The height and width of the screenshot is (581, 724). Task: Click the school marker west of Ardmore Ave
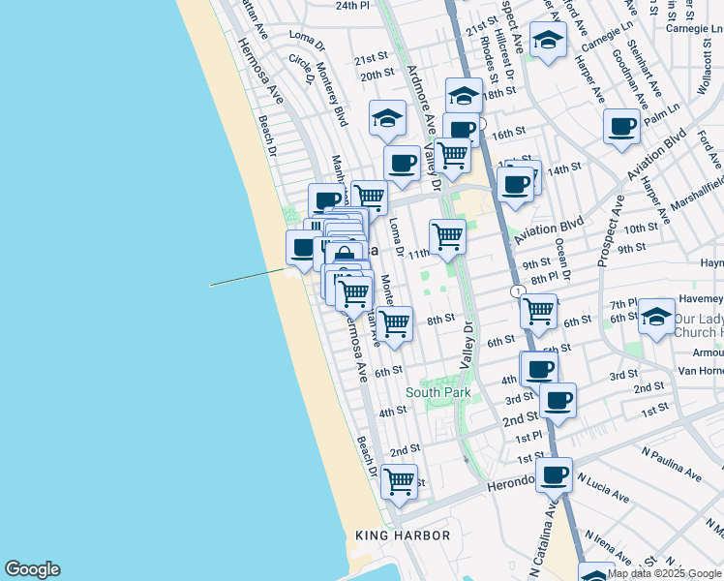point(388,121)
